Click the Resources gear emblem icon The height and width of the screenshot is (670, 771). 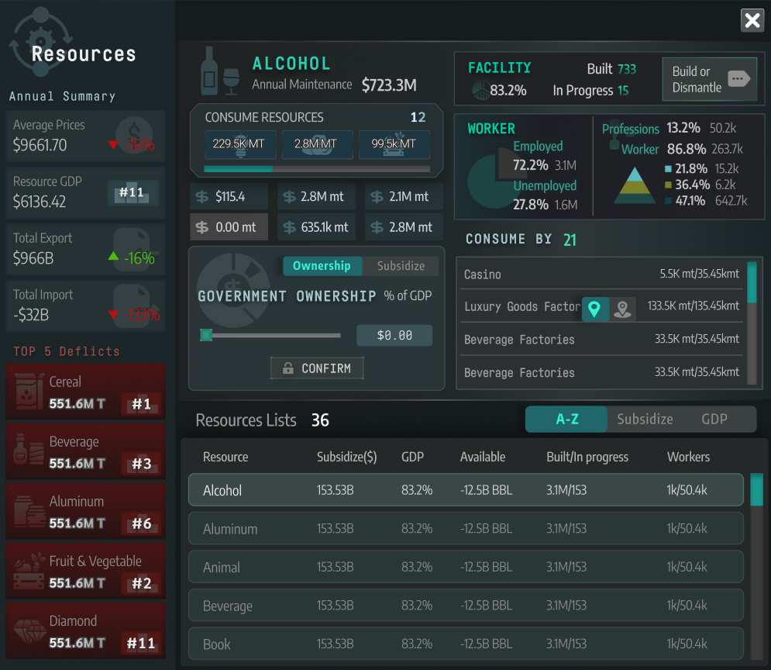coord(40,43)
